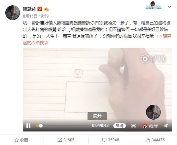Image resolution: width=177 pixels, height=145 pixels.
Task: Open comments icon showing 35948
Action: pos(104,140)
